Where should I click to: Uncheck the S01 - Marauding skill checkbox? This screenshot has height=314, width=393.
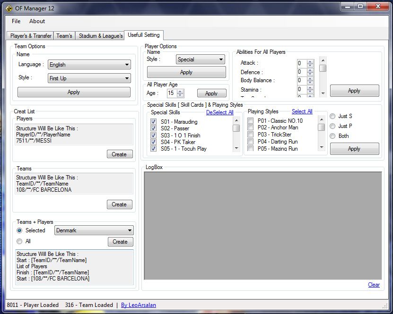pos(153,122)
